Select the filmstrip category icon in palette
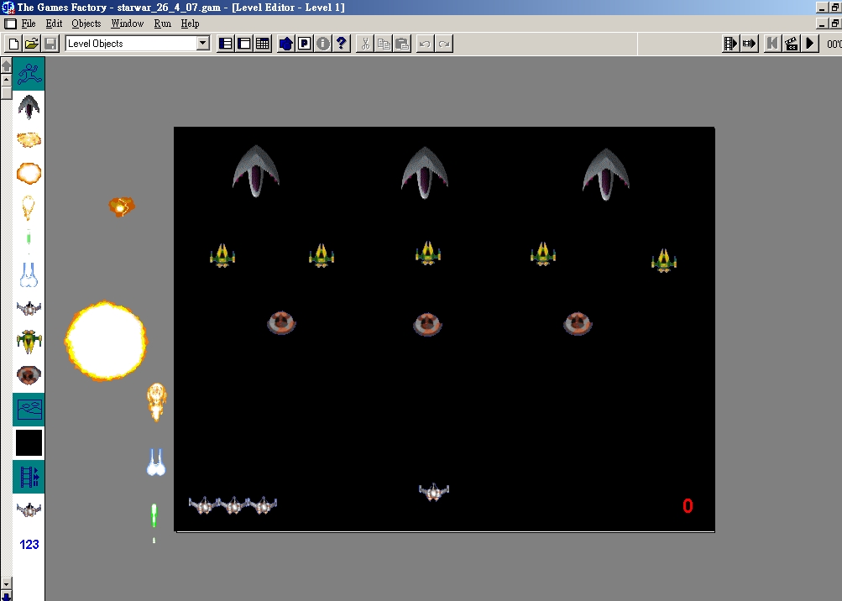The width and height of the screenshot is (842, 601). (x=29, y=477)
